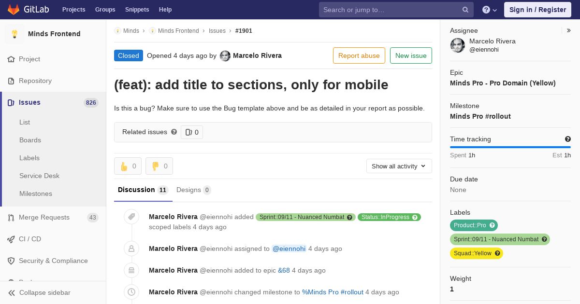Open the %Minds Pro #rollout milestone link

coord(333,292)
